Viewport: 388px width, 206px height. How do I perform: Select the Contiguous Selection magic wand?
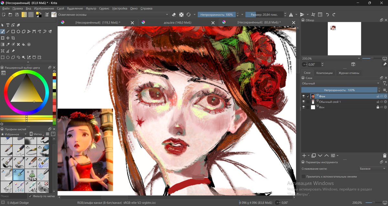point(24,57)
